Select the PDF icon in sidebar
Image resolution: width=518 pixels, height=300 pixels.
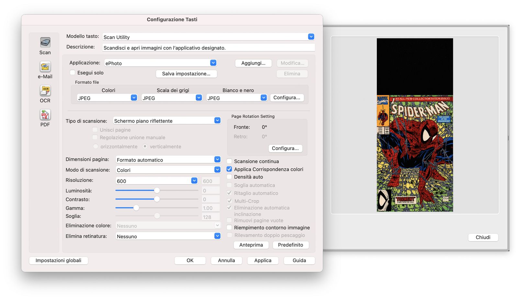pyautogui.click(x=45, y=114)
